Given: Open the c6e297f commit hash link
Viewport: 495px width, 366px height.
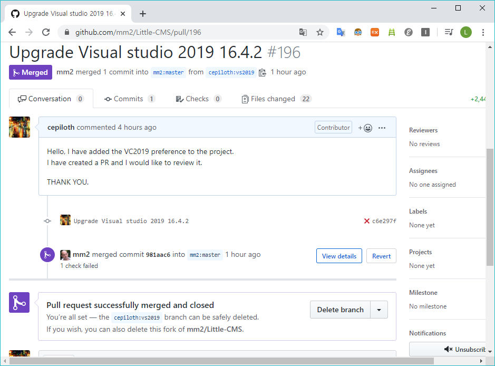Looking at the screenshot, I should point(384,221).
